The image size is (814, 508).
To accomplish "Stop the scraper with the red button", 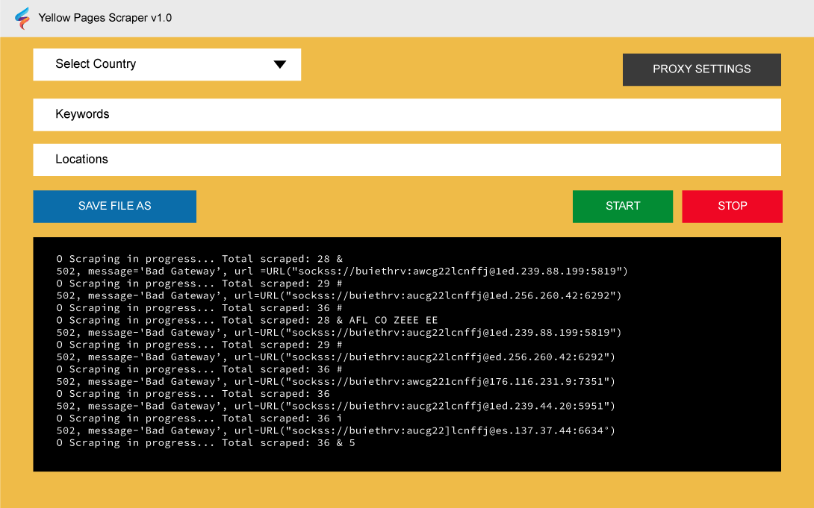I will (x=732, y=207).
